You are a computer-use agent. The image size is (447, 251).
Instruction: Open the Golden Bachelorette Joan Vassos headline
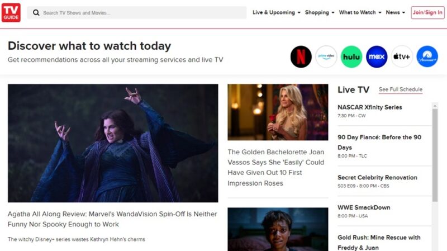pos(275,168)
